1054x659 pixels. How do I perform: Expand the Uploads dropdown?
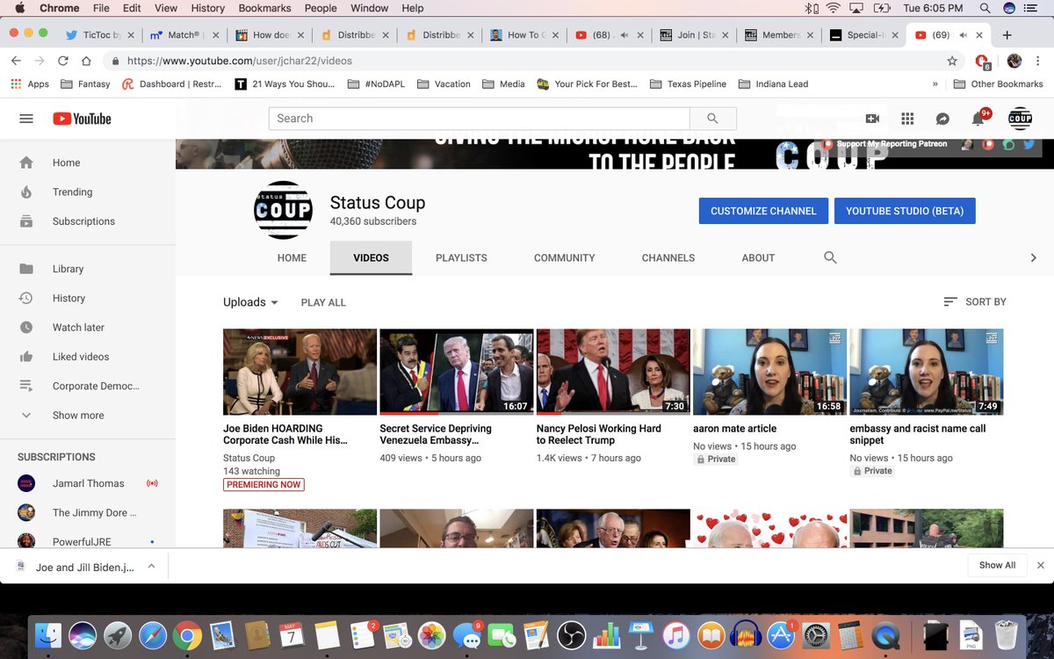(250, 302)
